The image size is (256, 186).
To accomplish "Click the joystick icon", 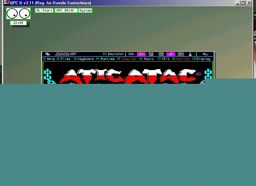I will 190,54.
